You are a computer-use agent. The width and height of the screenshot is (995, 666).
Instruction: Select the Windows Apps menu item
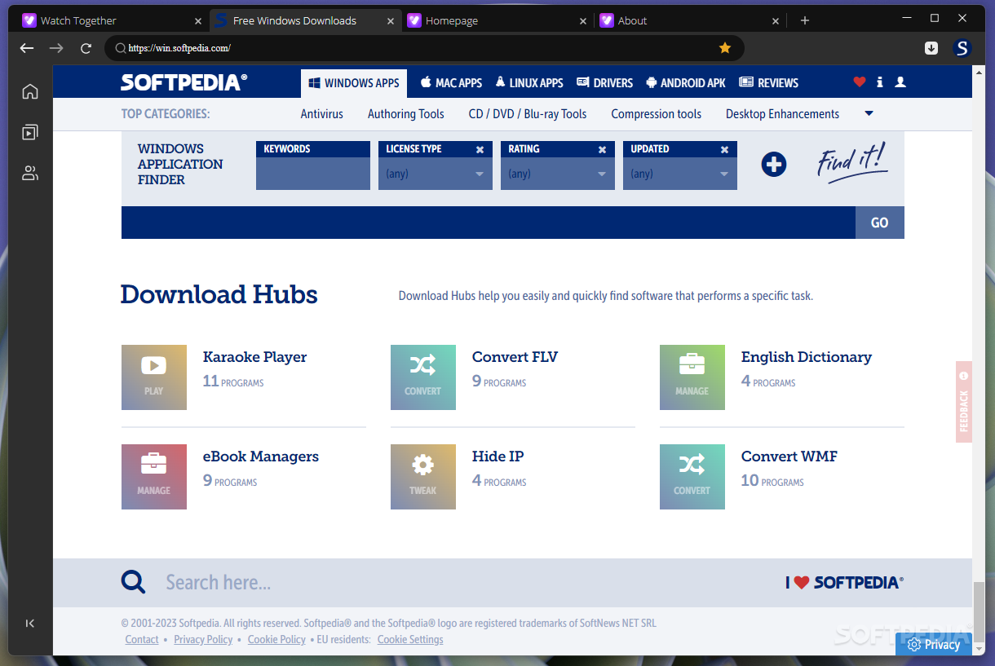coord(354,82)
